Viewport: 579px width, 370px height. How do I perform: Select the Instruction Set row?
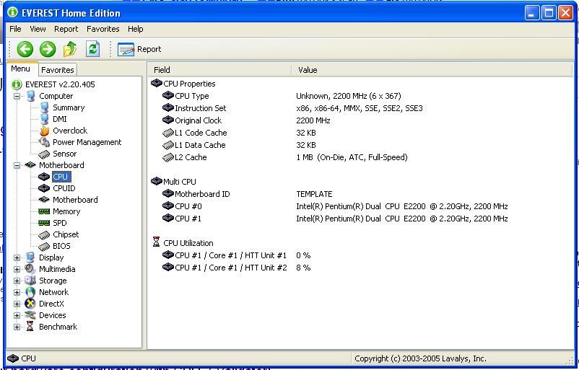tap(292, 108)
